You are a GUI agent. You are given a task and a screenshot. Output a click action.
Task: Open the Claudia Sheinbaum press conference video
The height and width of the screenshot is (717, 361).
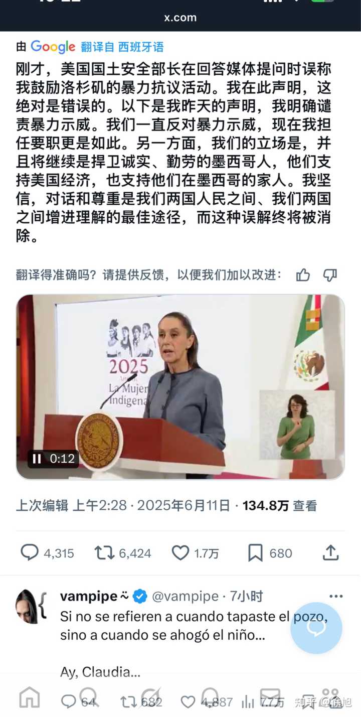(180, 387)
